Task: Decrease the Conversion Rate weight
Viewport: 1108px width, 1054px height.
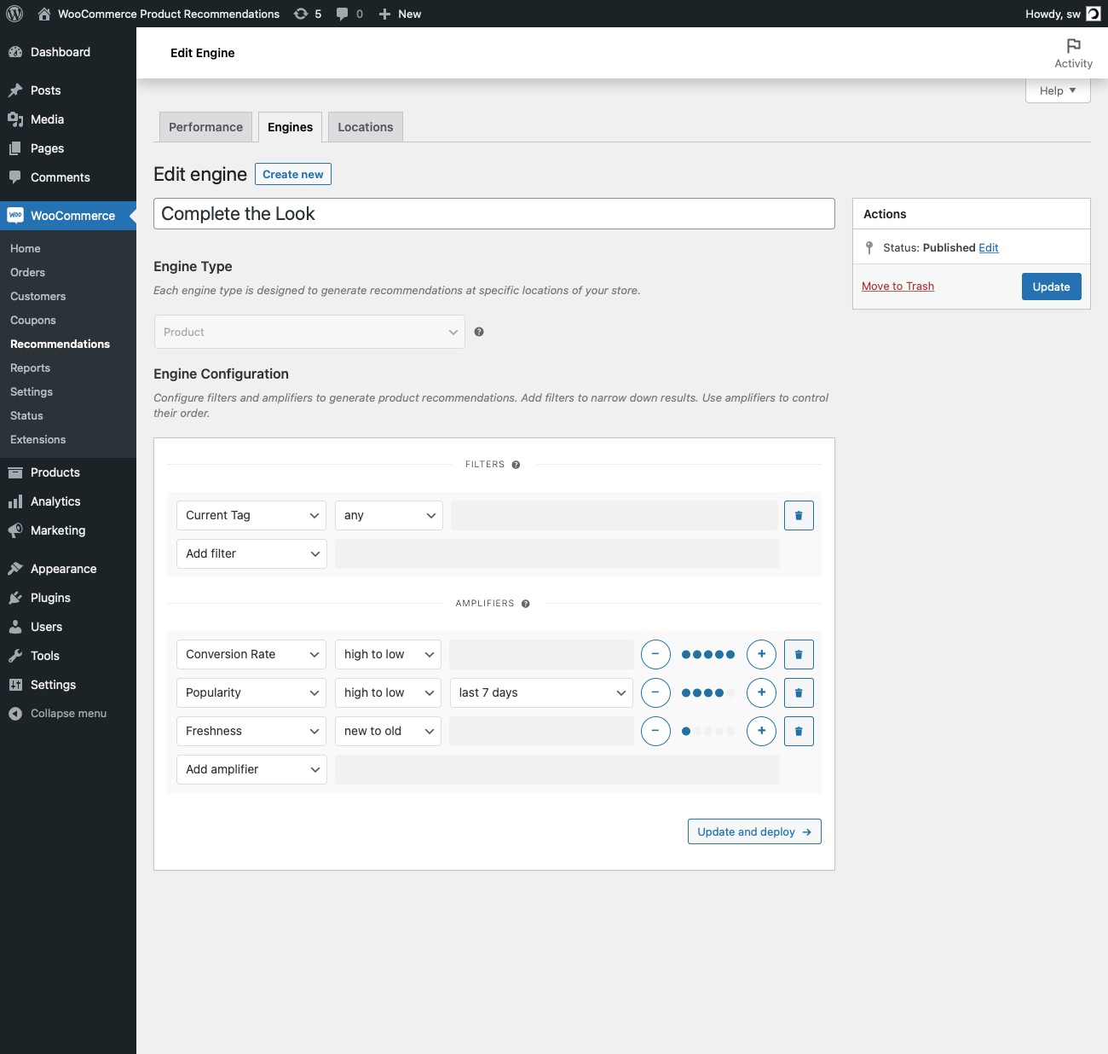Action: (655, 654)
